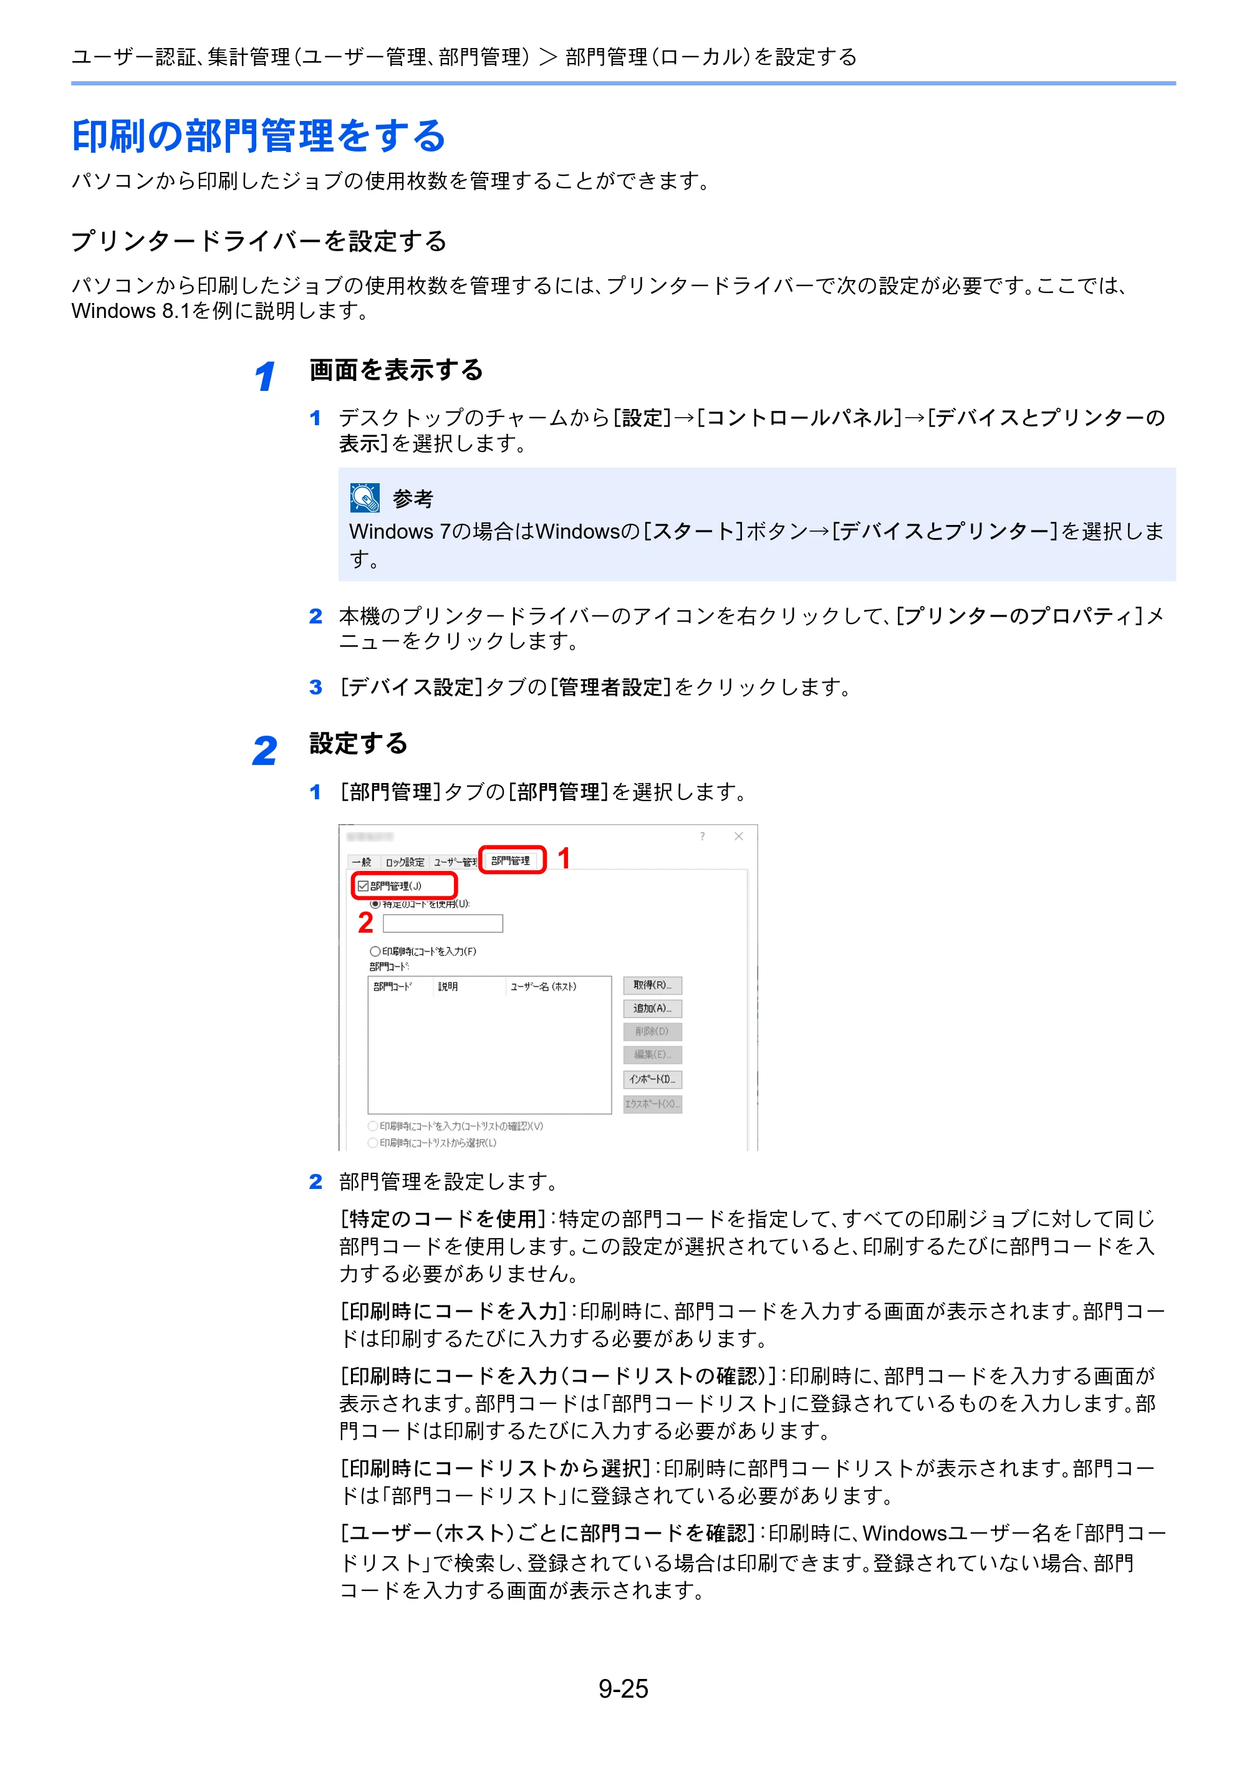The width and height of the screenshot is (1247, 1765).
Task: Click the breadcrumb header text at top
Action: click(x=465, y=57)
